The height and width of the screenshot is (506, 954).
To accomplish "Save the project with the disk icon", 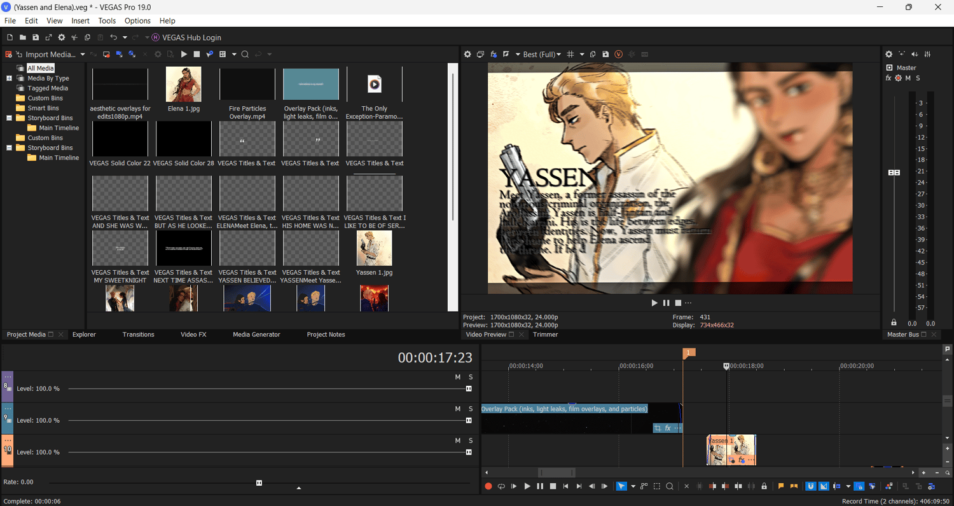I will 36,38.
